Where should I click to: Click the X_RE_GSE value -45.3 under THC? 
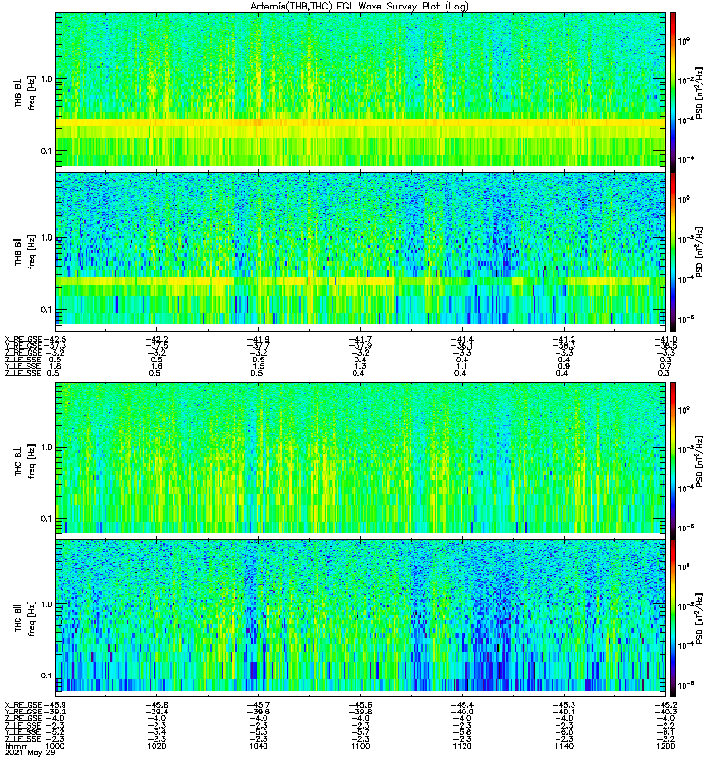pos(564,705)
